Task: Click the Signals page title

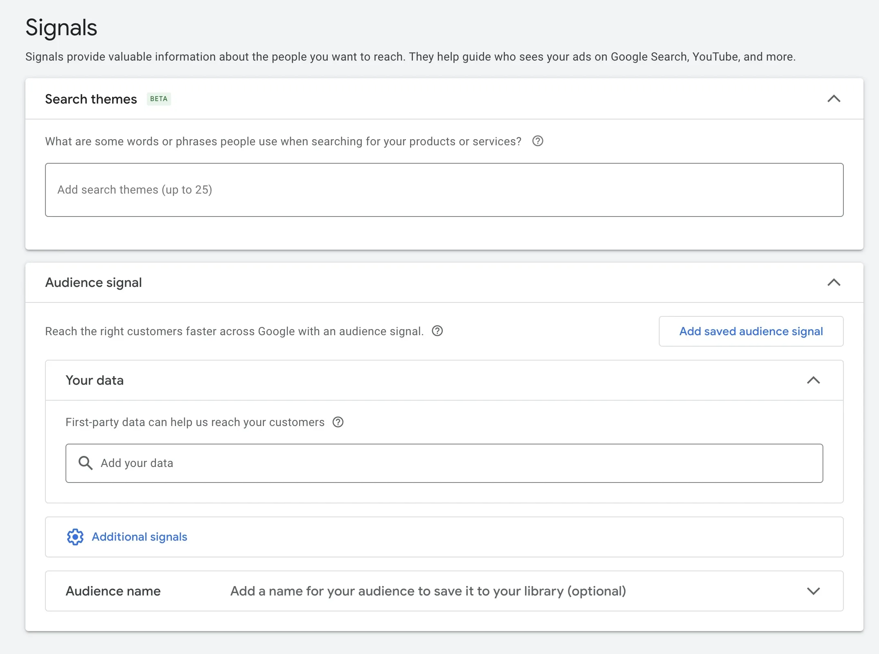Action: pos(61,28)
